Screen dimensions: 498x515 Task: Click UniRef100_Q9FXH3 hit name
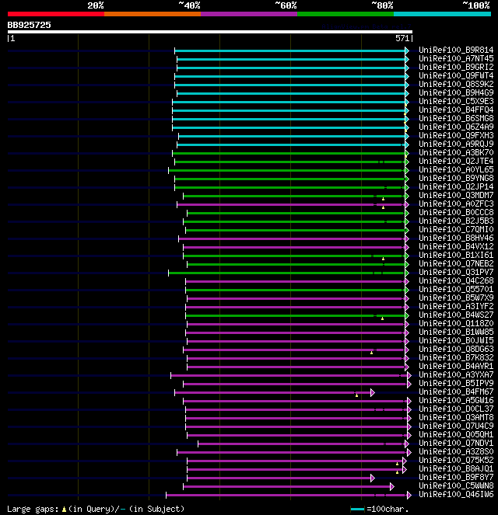(x=456, y=136)
